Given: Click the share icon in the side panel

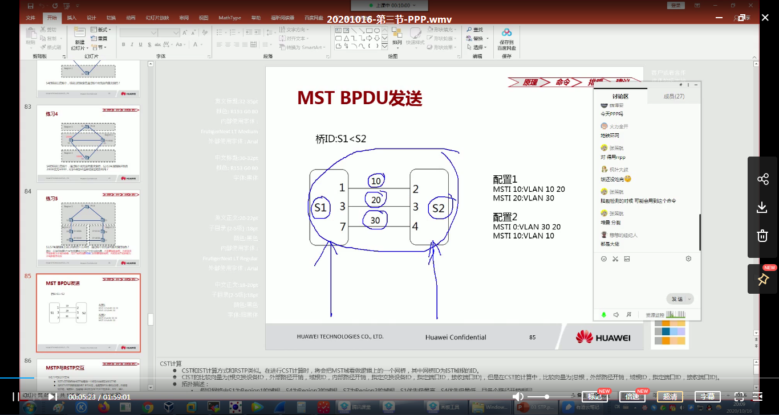Looking at the screenshot, I should [x=762, y=179].
